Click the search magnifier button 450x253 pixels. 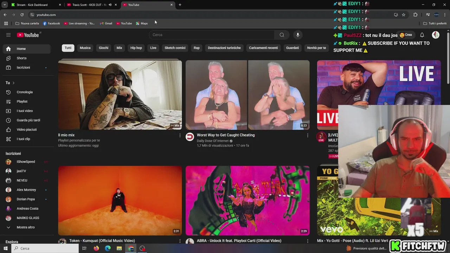click(282, 35)
